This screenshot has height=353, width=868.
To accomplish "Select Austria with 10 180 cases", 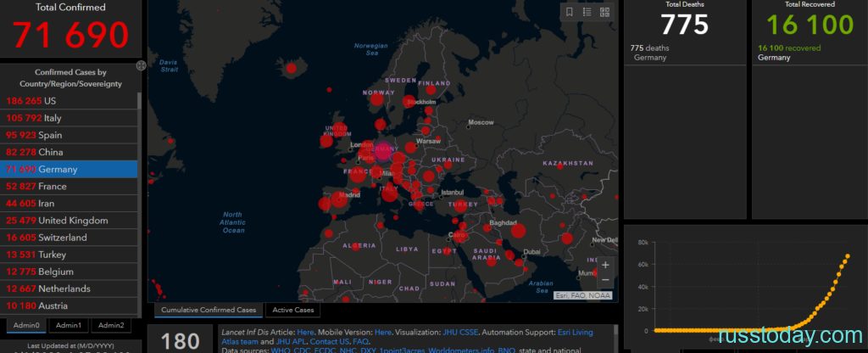I will pyautogui.click(x=69, y=305).
